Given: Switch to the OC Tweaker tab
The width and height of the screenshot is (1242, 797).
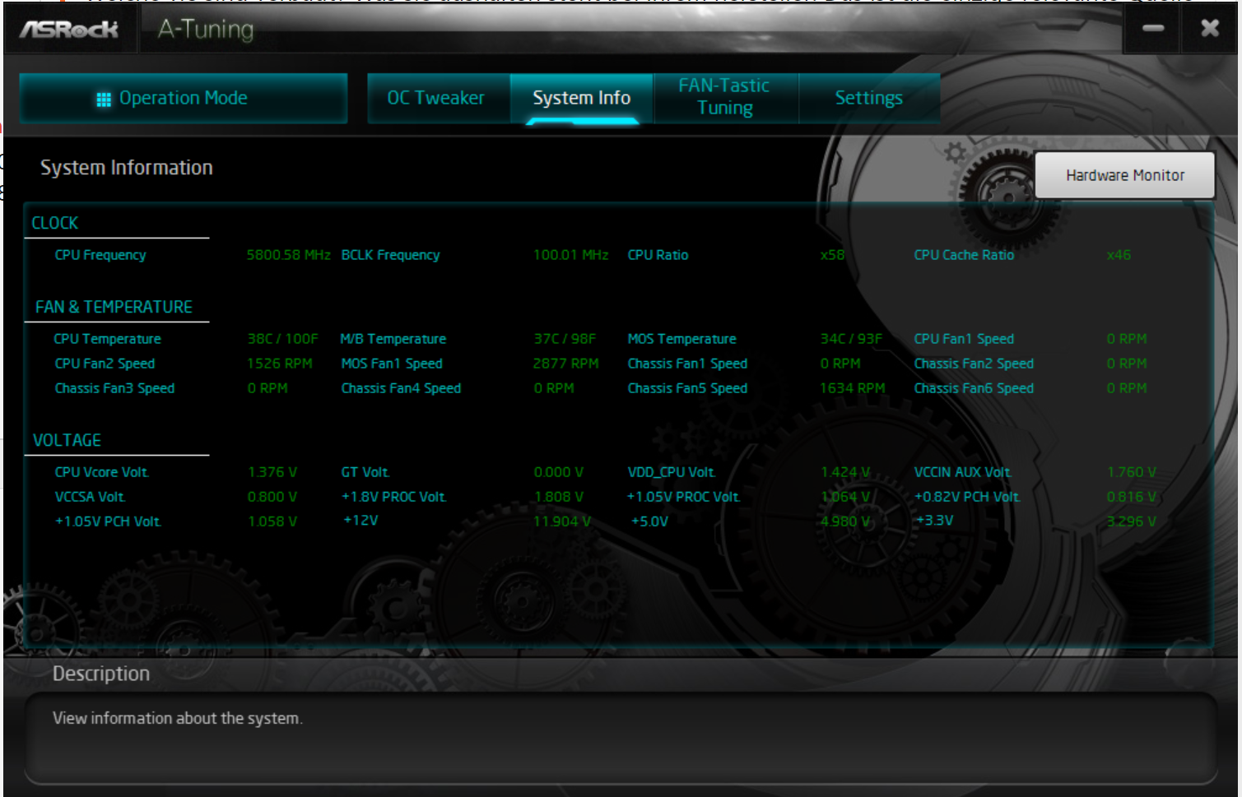Looking at the screenshot, I should pos(436,97).
